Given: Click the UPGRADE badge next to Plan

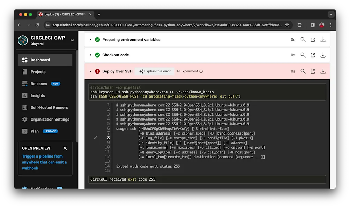Looking at the screenshot, I should (50, 131).
